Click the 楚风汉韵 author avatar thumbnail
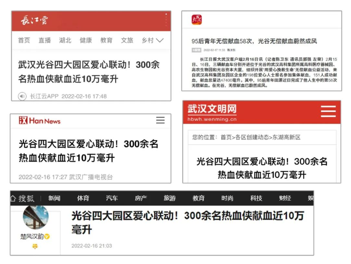The height and width of the screenshot is (264, 351). [x=35, y=218]
